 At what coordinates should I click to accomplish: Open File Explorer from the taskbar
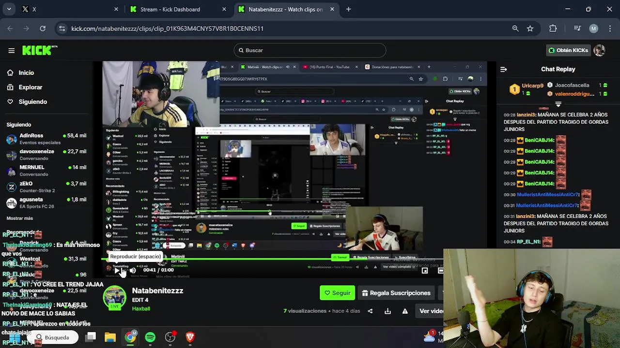coord(110,337)
